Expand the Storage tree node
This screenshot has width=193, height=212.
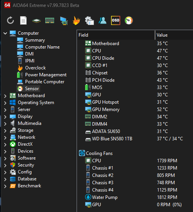pyautogui.click(x=5, y=131)
